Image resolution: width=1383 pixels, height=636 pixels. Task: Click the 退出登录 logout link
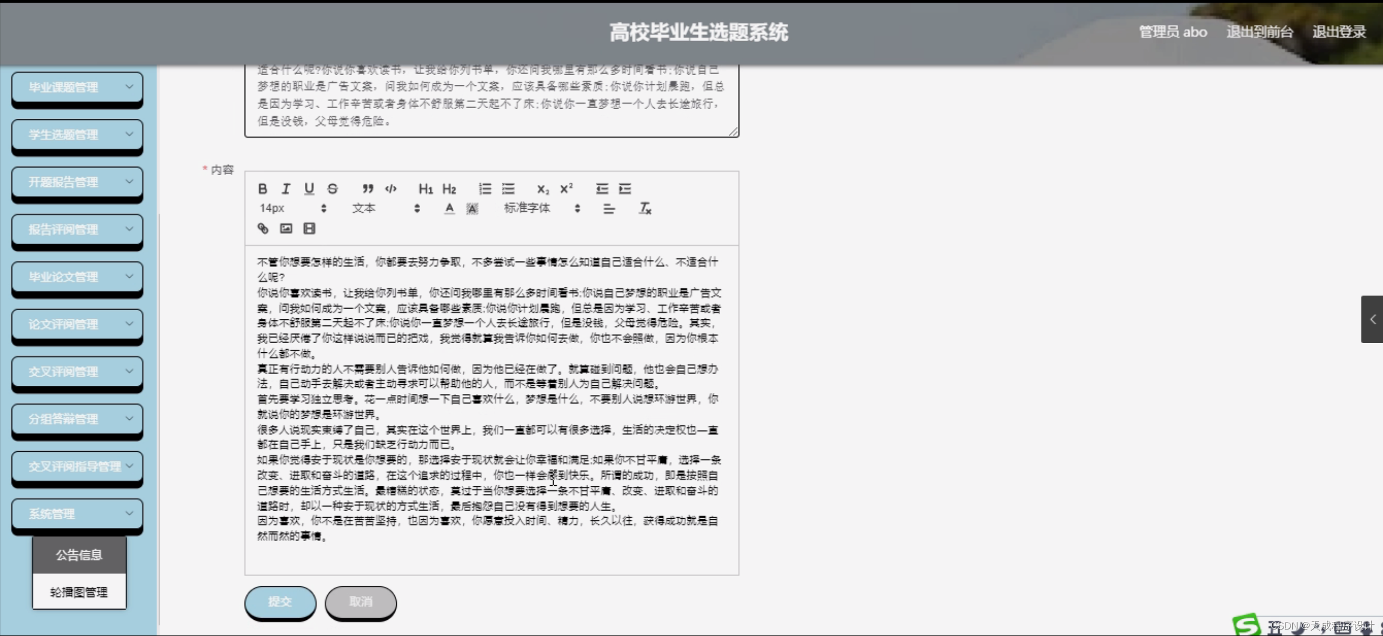[1339, 32]
